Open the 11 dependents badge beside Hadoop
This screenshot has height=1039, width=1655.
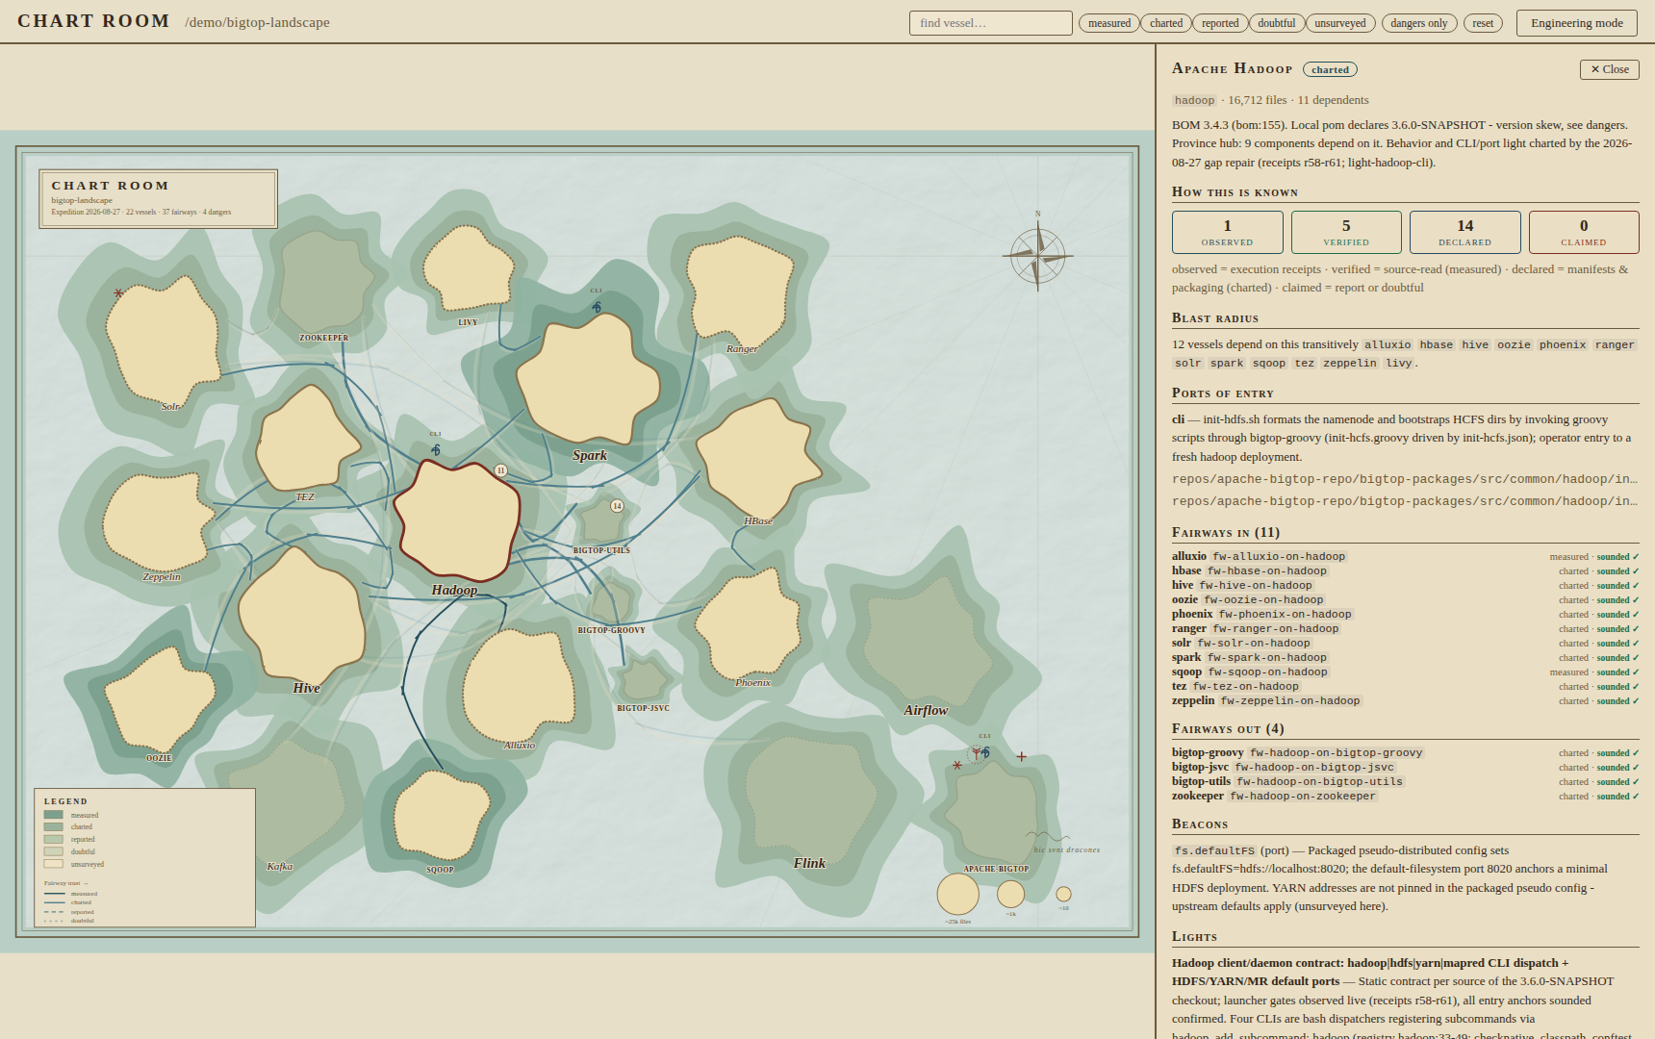pyautogui.click(x=500, y=470)
